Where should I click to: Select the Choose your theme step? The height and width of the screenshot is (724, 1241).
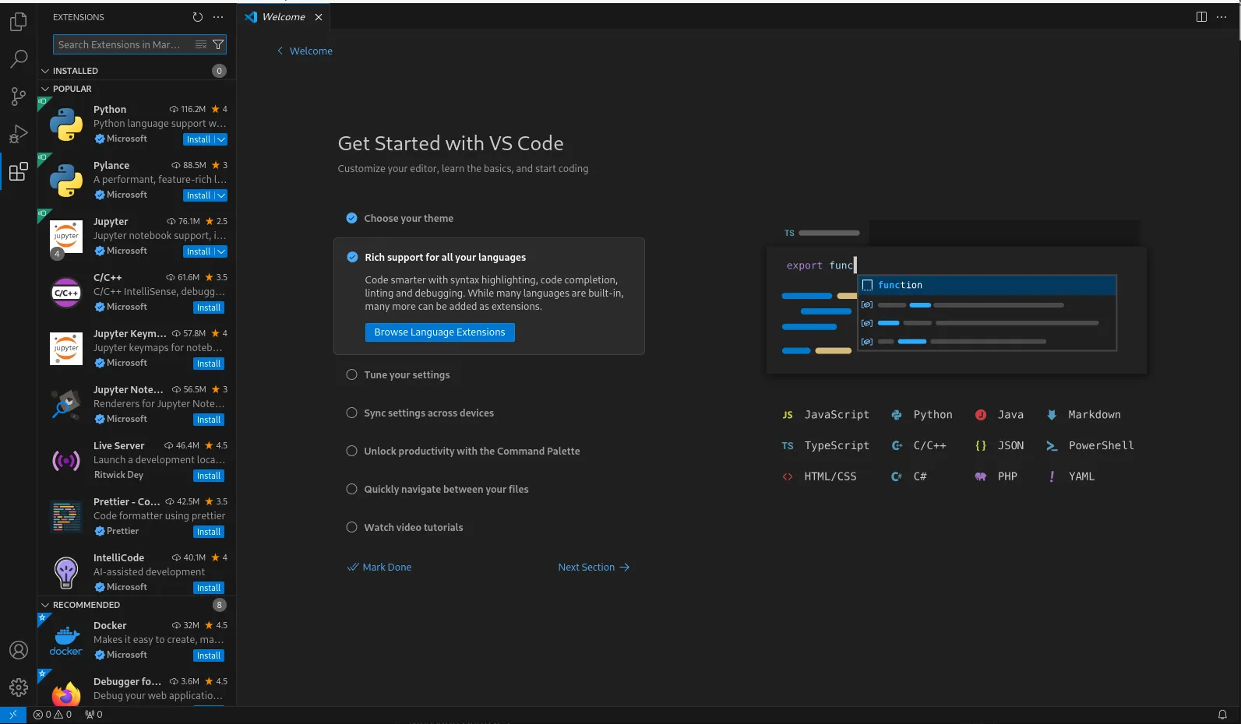408,219
